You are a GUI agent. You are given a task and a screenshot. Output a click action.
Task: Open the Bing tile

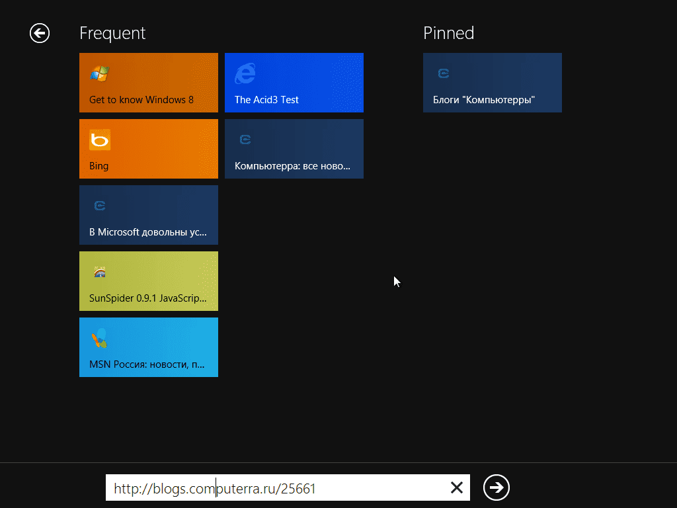pos(149,149)
